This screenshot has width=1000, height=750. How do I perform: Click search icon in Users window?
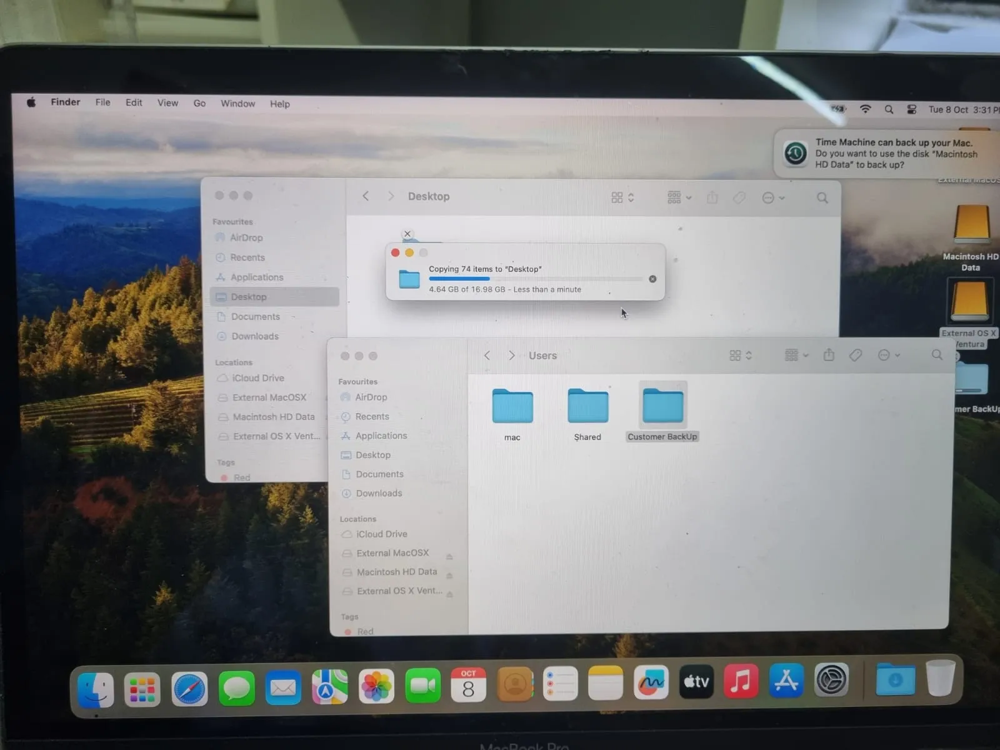937,355
